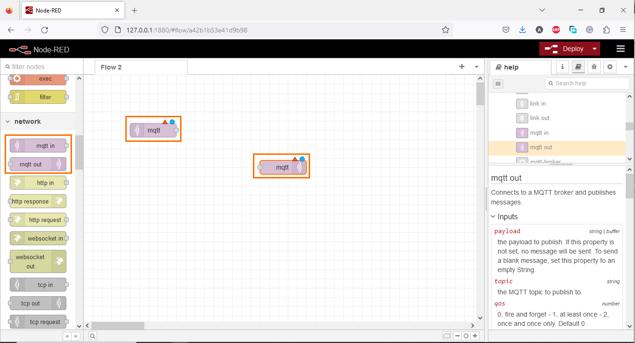Reset workspace zoom with the circle icon

click(466, 336)
